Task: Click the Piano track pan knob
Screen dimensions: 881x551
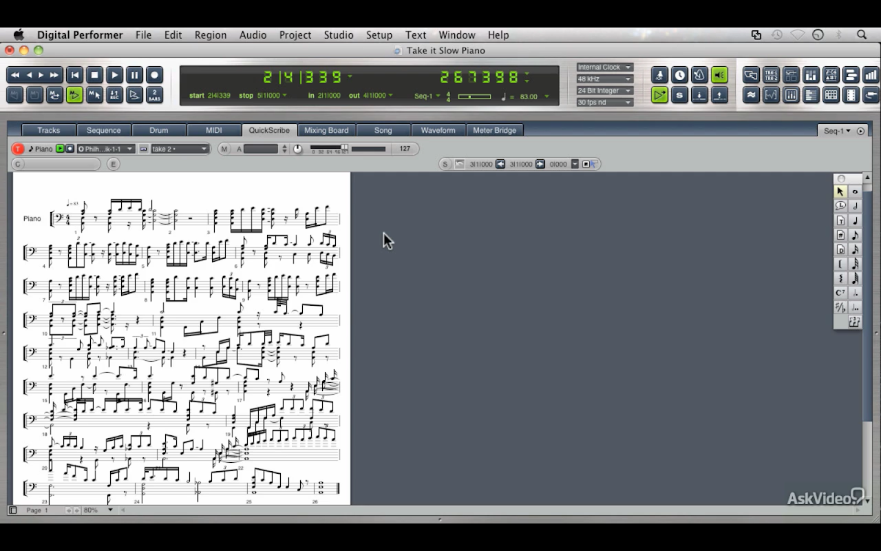Action: click(x=297, y=149)
